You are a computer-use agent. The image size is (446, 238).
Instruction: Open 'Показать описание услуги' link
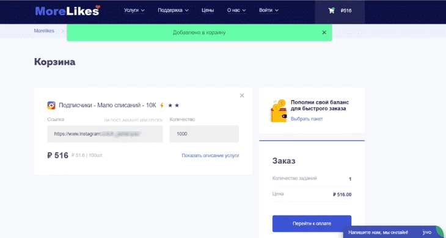click(x=210, y=156)
